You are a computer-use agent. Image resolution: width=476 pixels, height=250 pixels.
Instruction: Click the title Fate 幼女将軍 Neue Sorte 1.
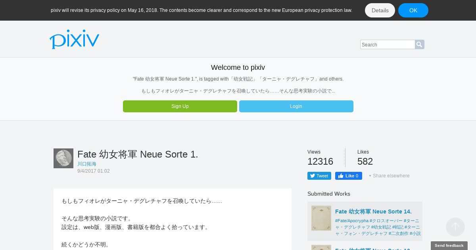point(138,154)
